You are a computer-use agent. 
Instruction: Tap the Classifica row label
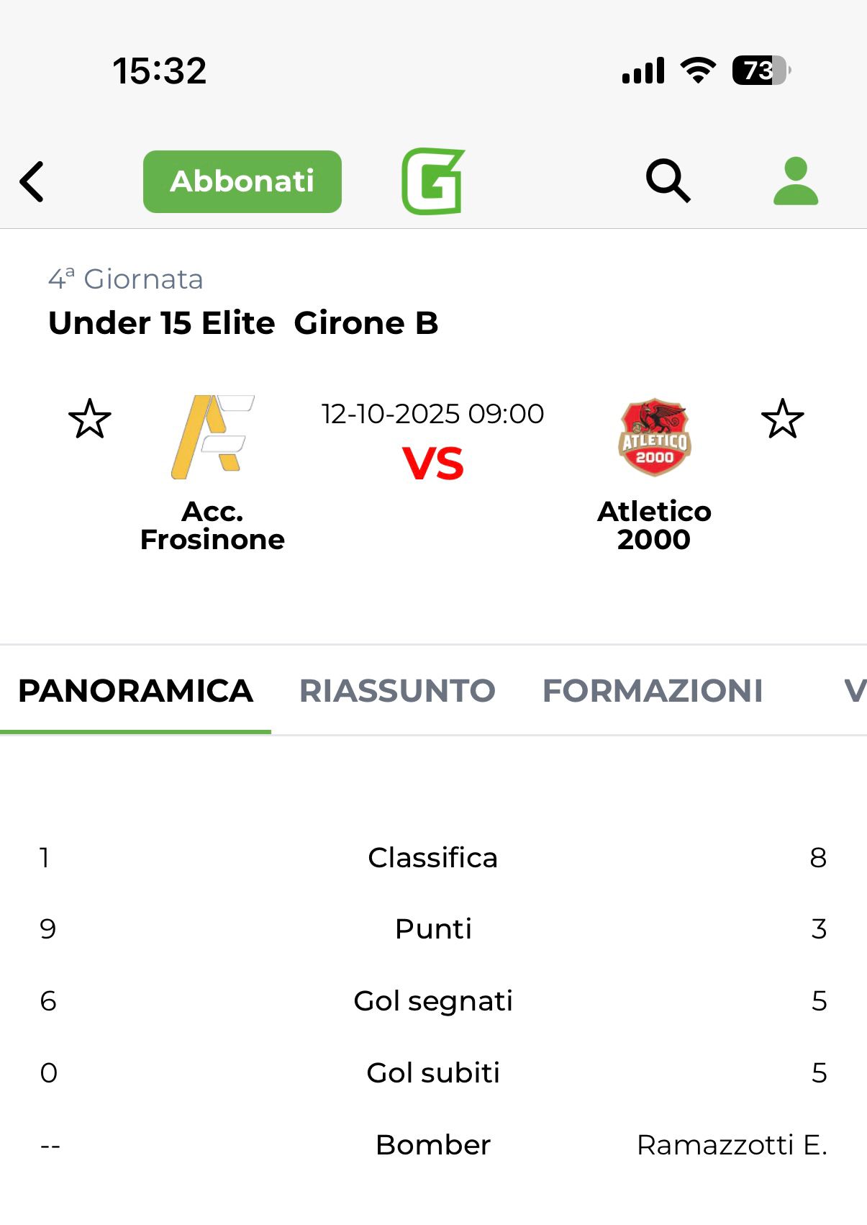[x=432, y=857]
